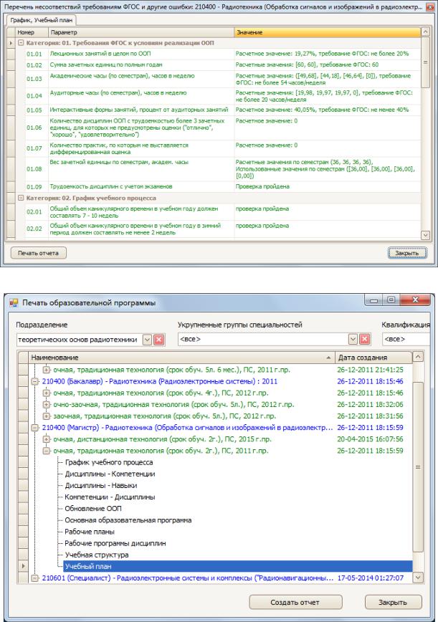Viewport: 438px width, 622px height.
Task: Click row selector of Категория 01 row
Action: click(x=11, y=43)
